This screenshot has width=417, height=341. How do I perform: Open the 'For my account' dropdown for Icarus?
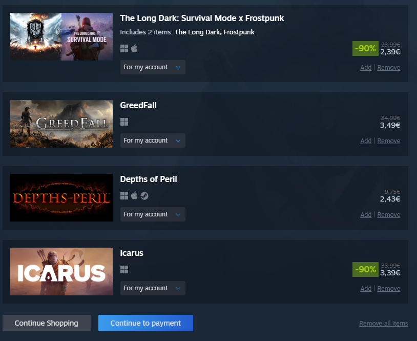click(153, 288)
